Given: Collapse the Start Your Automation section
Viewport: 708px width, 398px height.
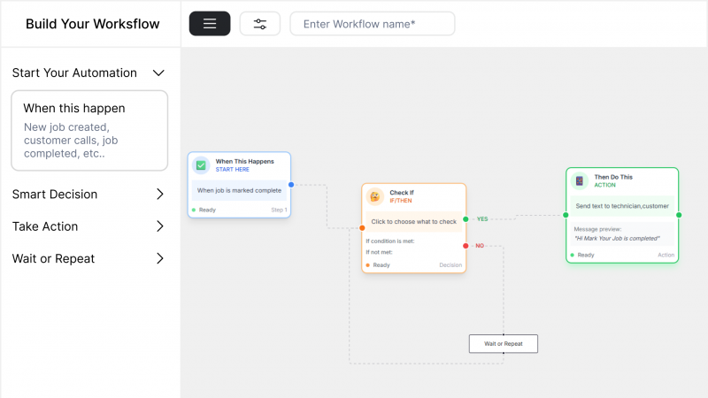Looking at the screenshot, I should click(x=159, y=73).
